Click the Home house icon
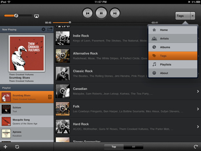Image resolution: width=201 pixels, height=151 pixels. pyautogui.click(x=154, y=30)
